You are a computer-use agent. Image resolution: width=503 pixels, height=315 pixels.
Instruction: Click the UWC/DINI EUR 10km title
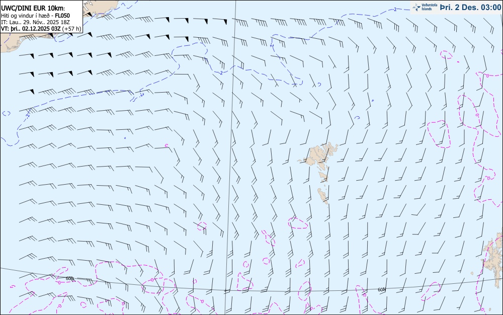33,9
